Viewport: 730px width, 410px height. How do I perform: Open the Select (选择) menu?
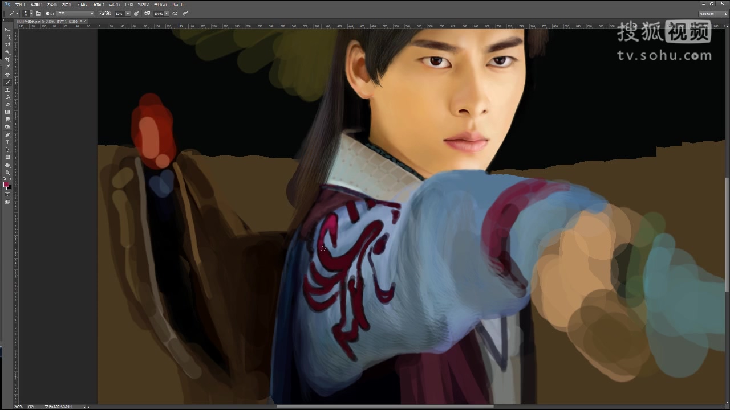pos(83,5)
